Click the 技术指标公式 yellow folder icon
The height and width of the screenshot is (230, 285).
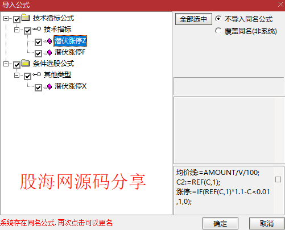(26, 18)
